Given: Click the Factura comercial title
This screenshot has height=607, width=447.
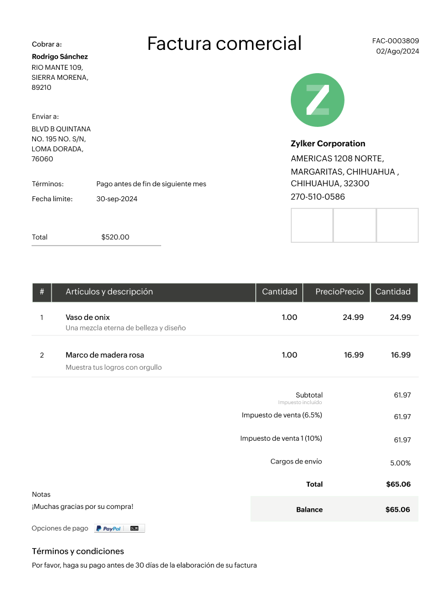Looking at the screenshot, I should [x=224, y=43].
